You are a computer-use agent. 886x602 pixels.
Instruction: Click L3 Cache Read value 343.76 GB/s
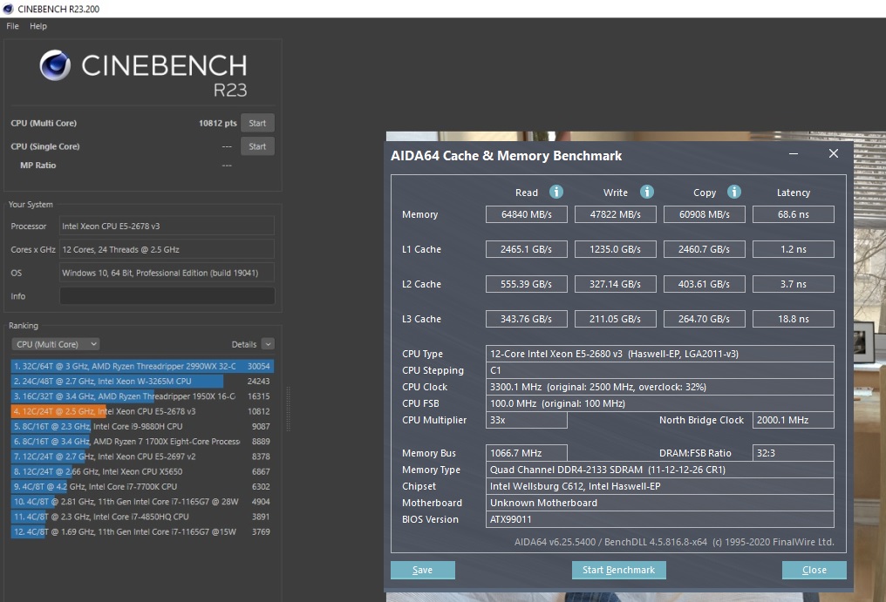pyautogui.click(x=527, y=319)
